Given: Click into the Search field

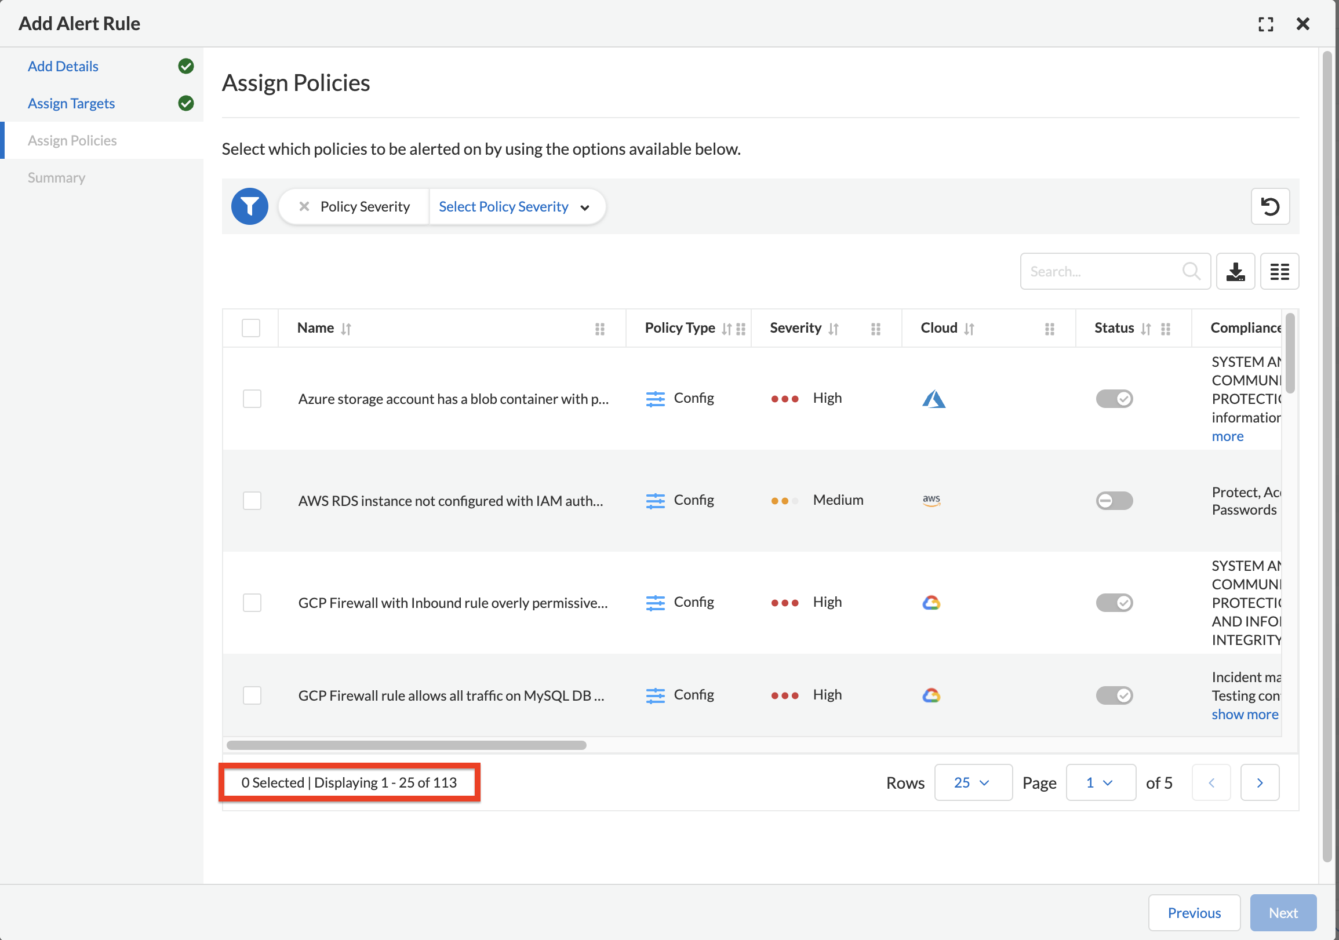Looking at the screenshot, I should (1103, 271).
